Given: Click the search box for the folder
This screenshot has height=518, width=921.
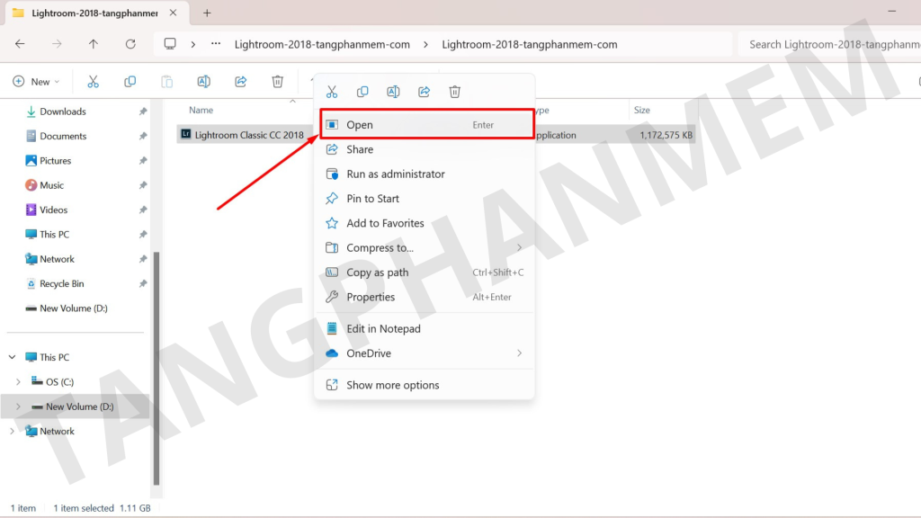Looking at the screenshot, I should coord(827,44).
